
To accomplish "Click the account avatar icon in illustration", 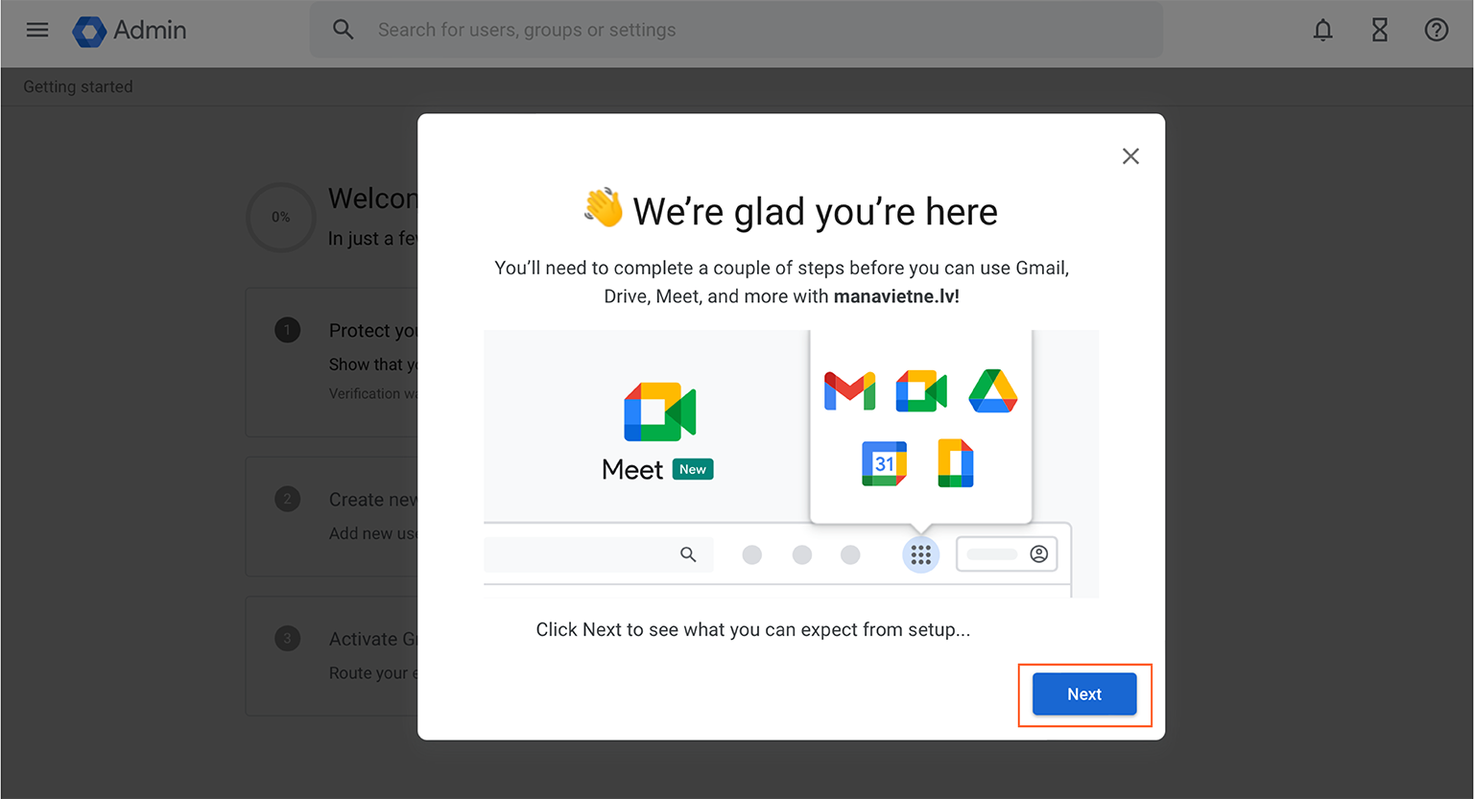I will 1038,554.
